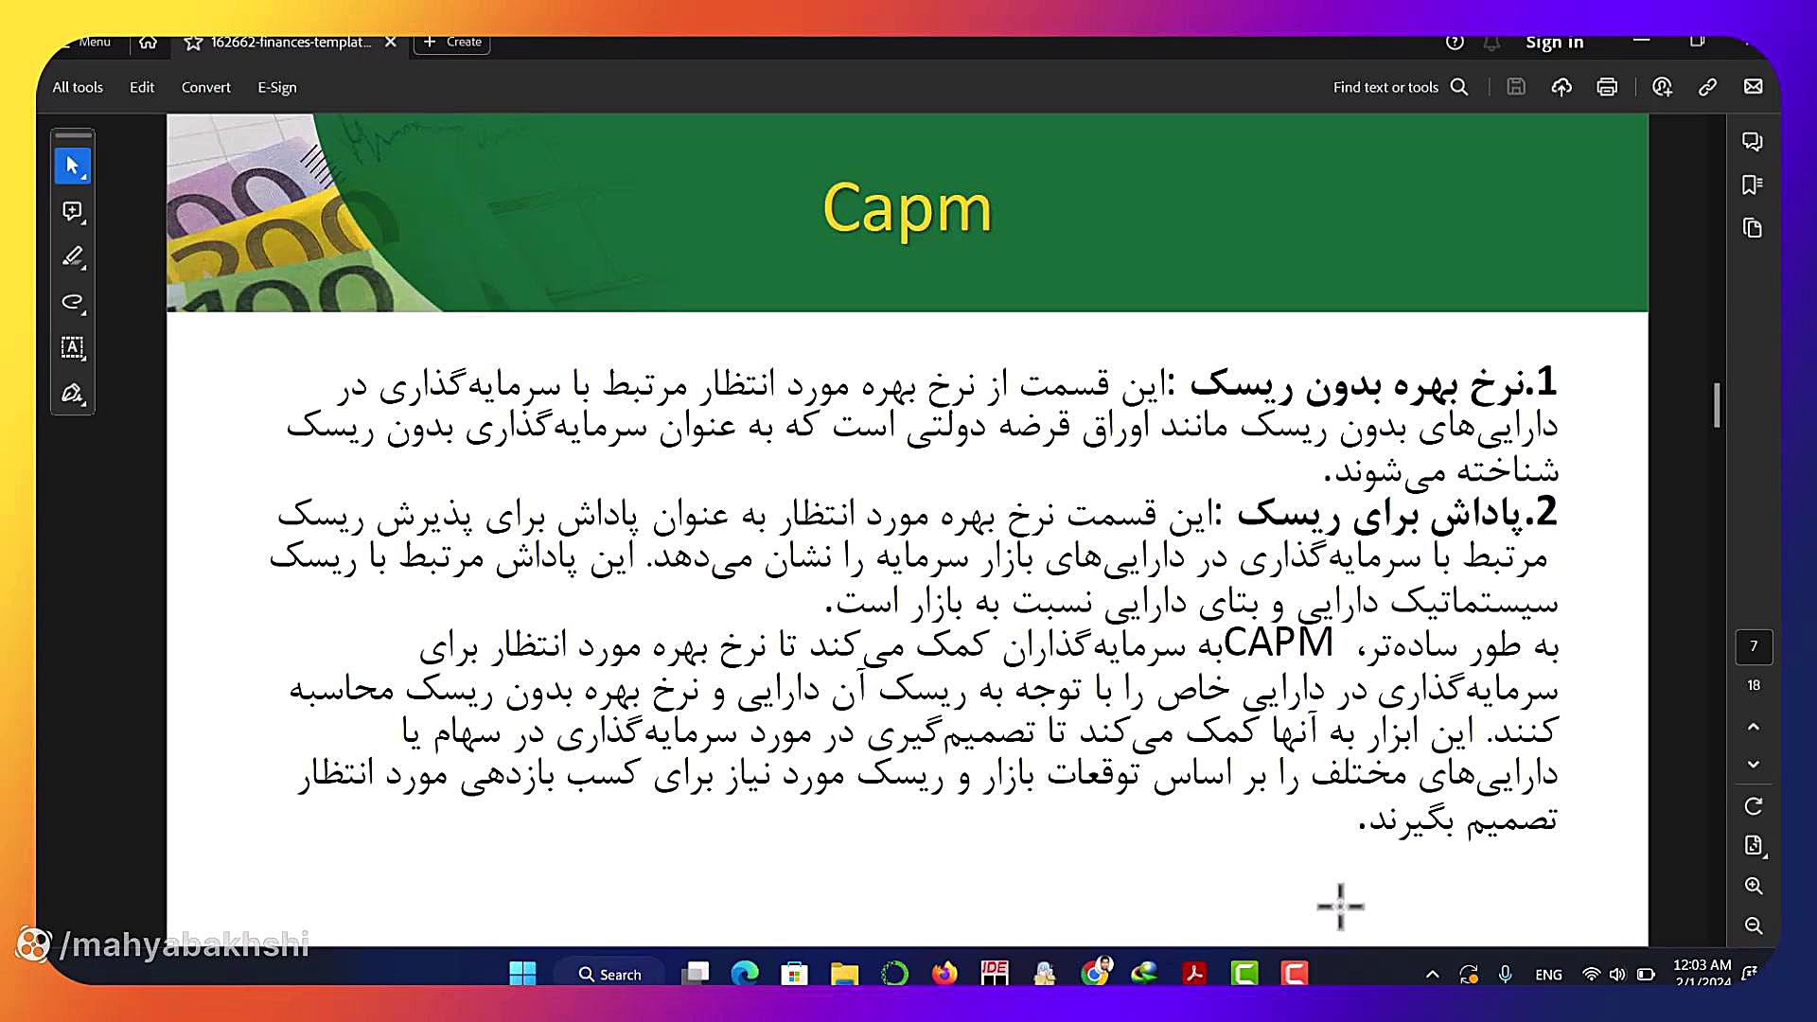Select the freehand draw tool
The image size is (1817, 1022).
[73, 302]
